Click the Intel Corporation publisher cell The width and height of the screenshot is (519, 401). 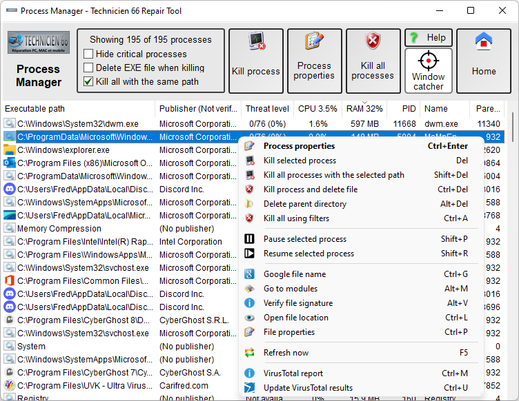coord(190,241)
